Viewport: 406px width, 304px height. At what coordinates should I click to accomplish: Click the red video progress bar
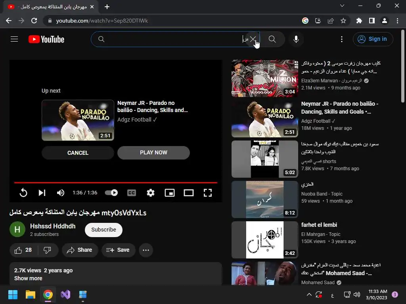pos(116,182)
